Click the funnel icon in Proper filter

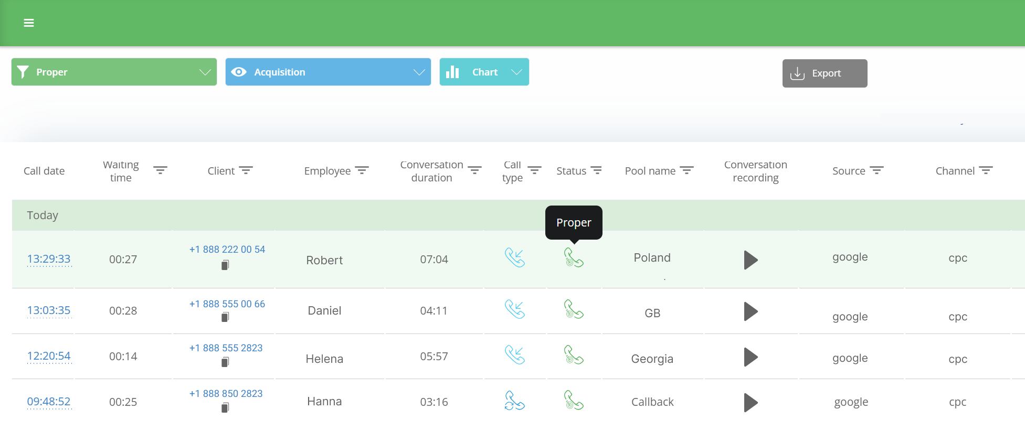(x=23, y=72)
